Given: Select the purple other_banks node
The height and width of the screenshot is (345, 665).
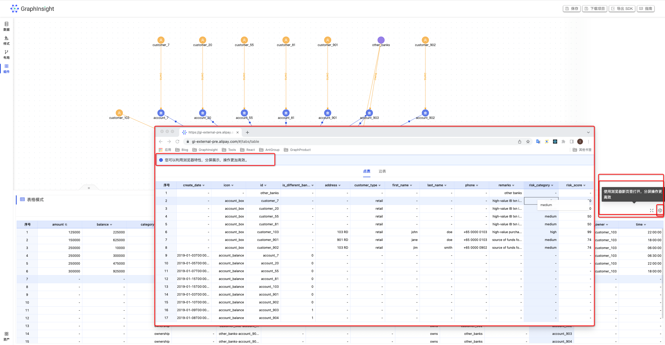Looking at the screenshot, I should [381, 40].
